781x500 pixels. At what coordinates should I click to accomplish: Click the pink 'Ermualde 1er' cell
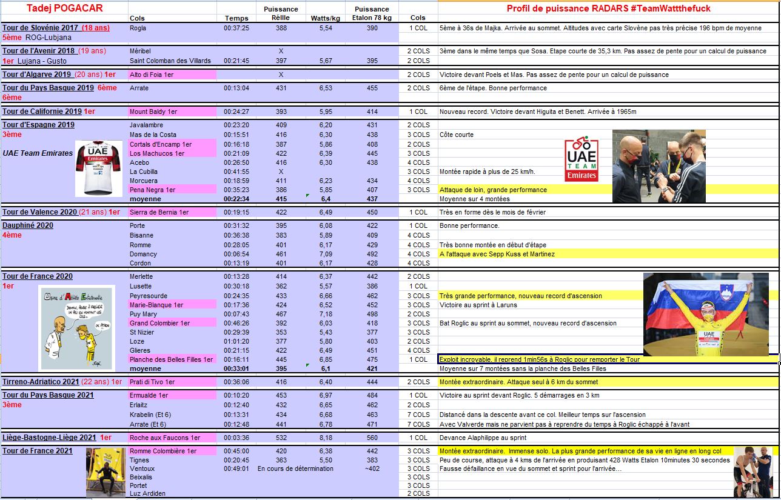pos(172,395)
